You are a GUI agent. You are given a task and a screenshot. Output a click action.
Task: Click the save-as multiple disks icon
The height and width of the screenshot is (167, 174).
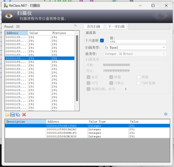tap(18, 115)
